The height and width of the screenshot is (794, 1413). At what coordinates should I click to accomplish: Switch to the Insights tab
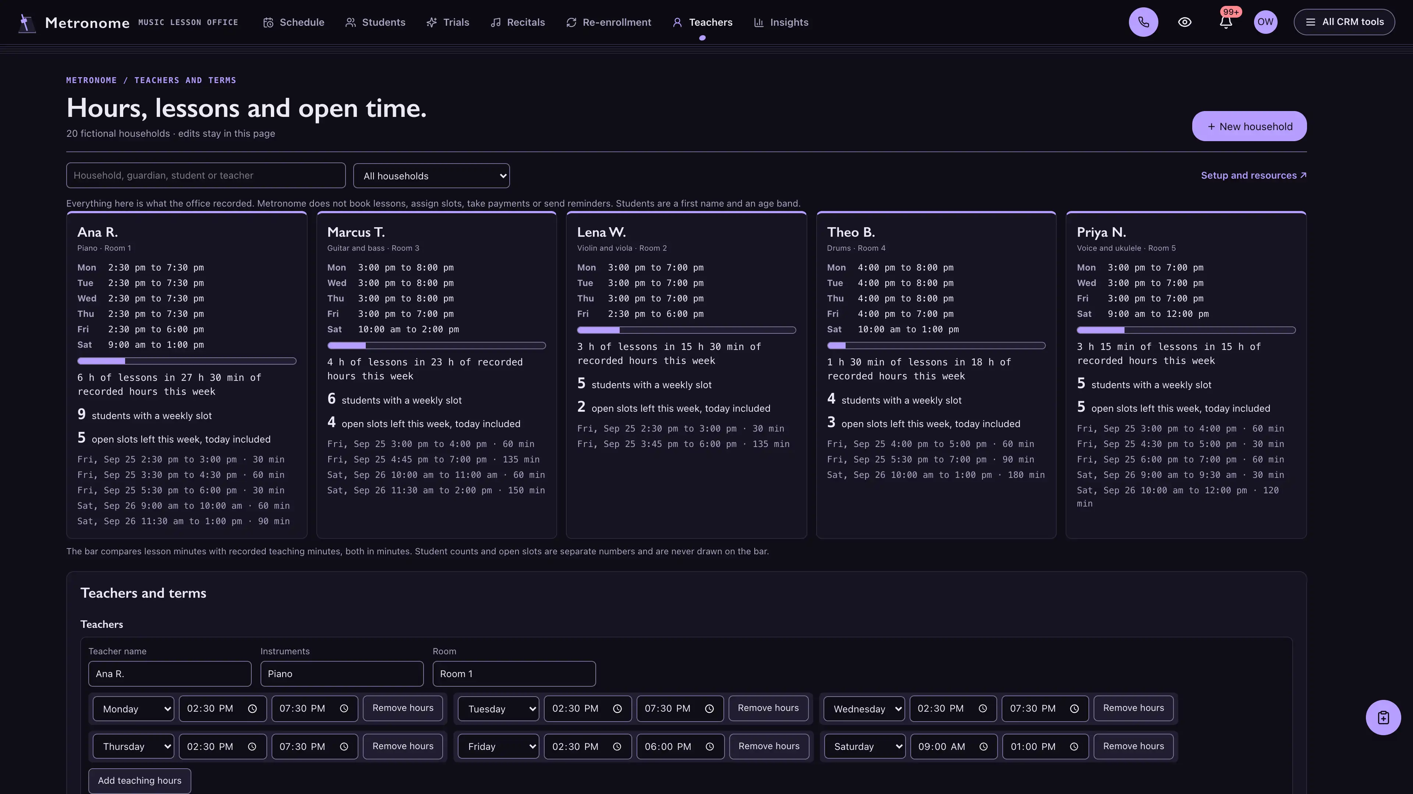coord(781,22)
